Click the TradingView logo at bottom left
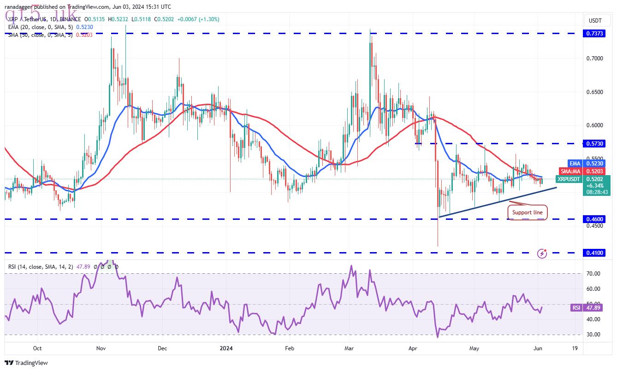Viewport: 617px width, 371px height. click(x=26, y=363)
